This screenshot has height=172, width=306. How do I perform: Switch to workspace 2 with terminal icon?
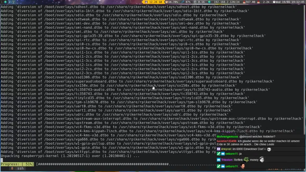(12, 2)
